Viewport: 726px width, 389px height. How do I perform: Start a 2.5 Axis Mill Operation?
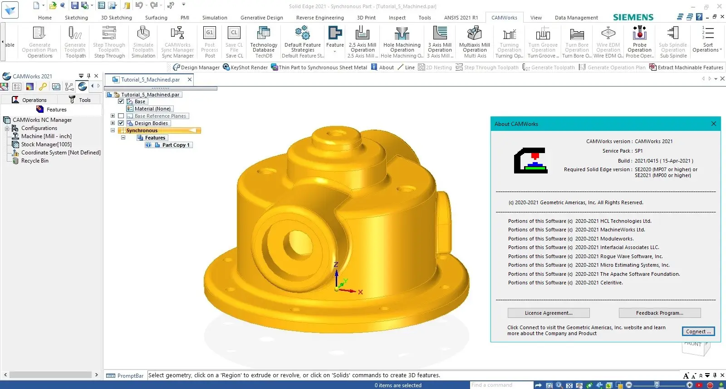[363, 42]
